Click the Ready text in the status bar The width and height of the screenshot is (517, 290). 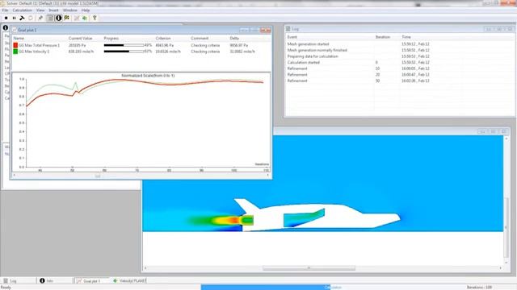tap(6, 288)
